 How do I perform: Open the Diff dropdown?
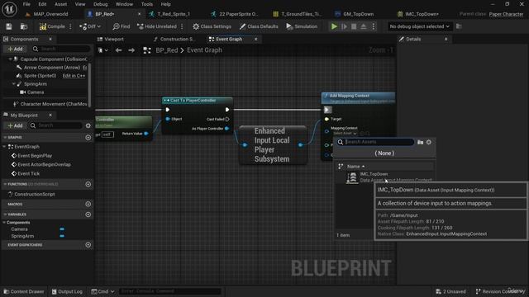coord(90,26)
